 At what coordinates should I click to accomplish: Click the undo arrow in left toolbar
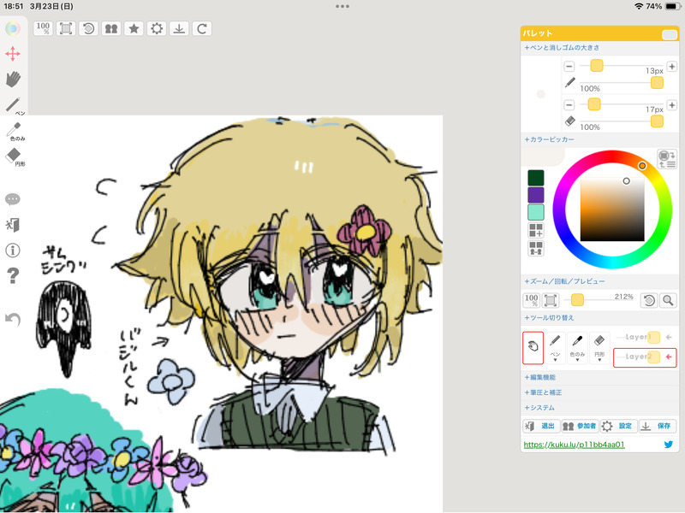click(x=13, y=319)
